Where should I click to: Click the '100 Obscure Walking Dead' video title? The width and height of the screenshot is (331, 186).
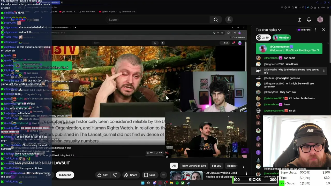tap(221, 175)
